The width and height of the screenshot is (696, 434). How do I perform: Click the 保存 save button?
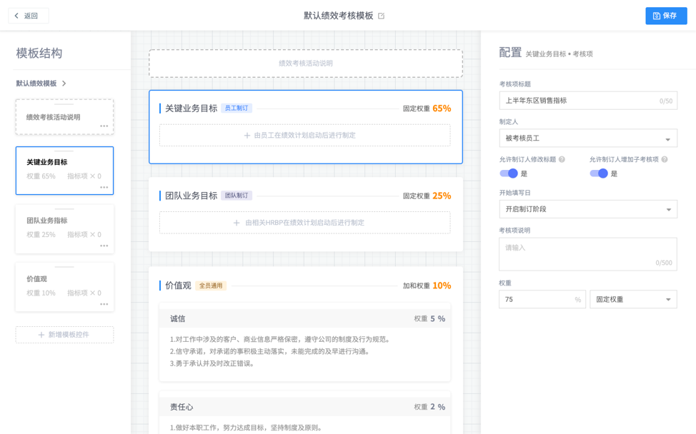tap(666, 15)
